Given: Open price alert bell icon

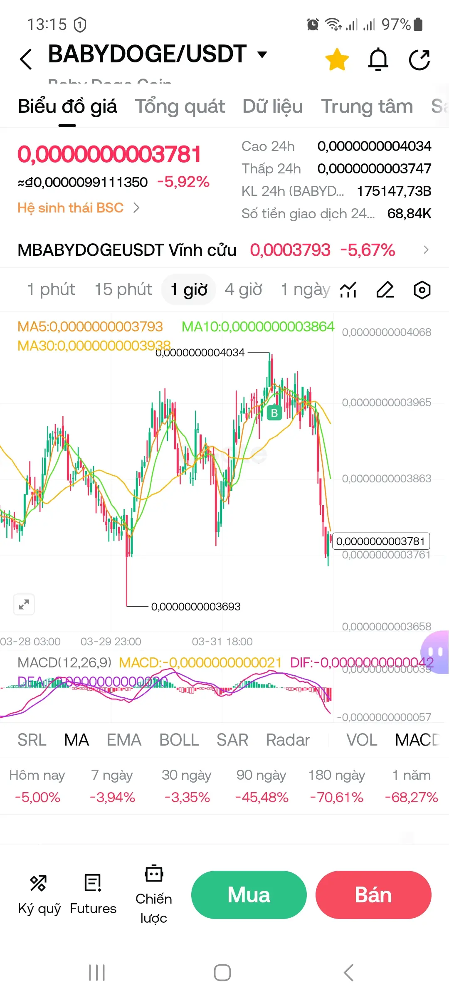Looking at the screenshot, I should pos(378,59).
